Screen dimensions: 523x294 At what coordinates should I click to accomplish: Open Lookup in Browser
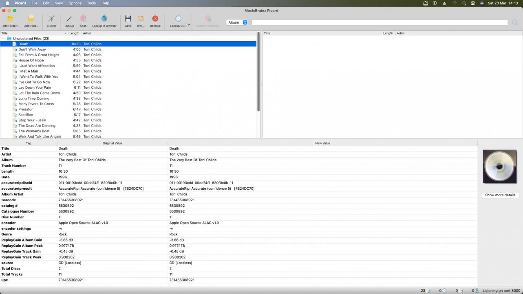104,19
